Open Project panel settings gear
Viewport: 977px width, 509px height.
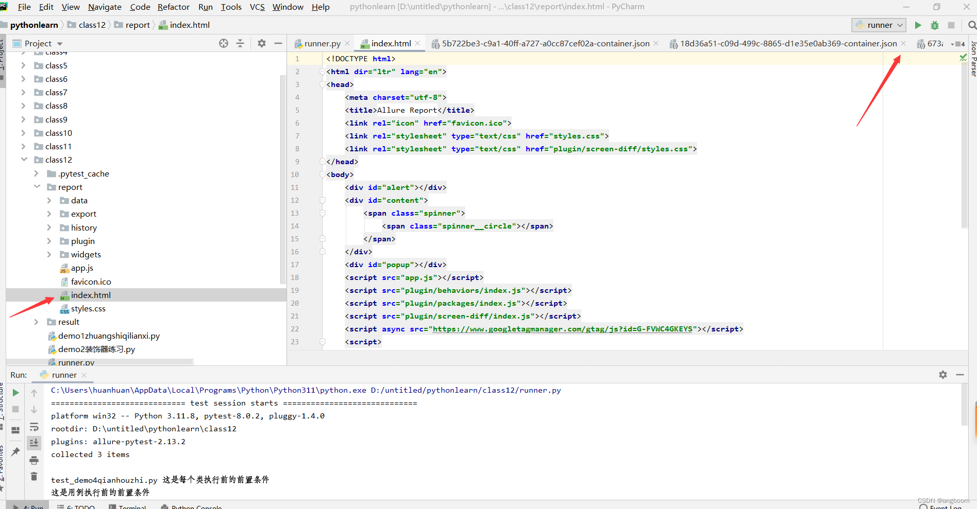262,43
